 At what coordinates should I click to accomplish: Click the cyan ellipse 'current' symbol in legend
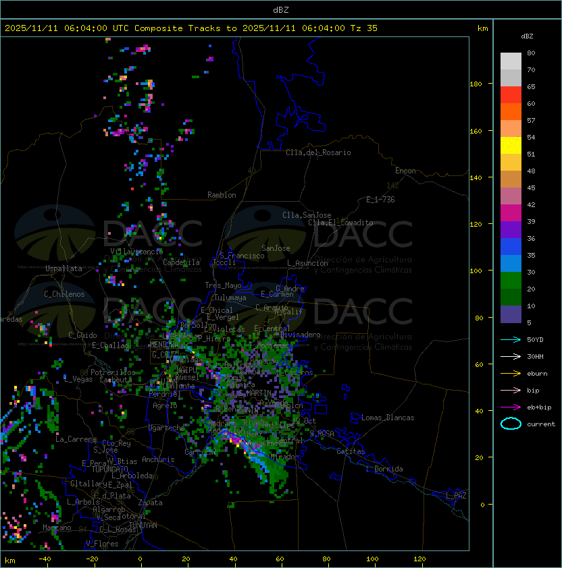[x=511, y=424]
